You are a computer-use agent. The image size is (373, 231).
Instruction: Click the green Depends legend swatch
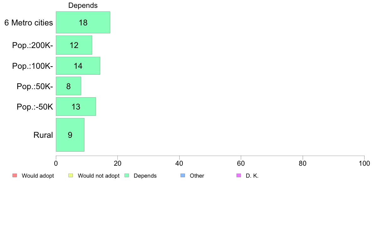[x=127, y=175]
